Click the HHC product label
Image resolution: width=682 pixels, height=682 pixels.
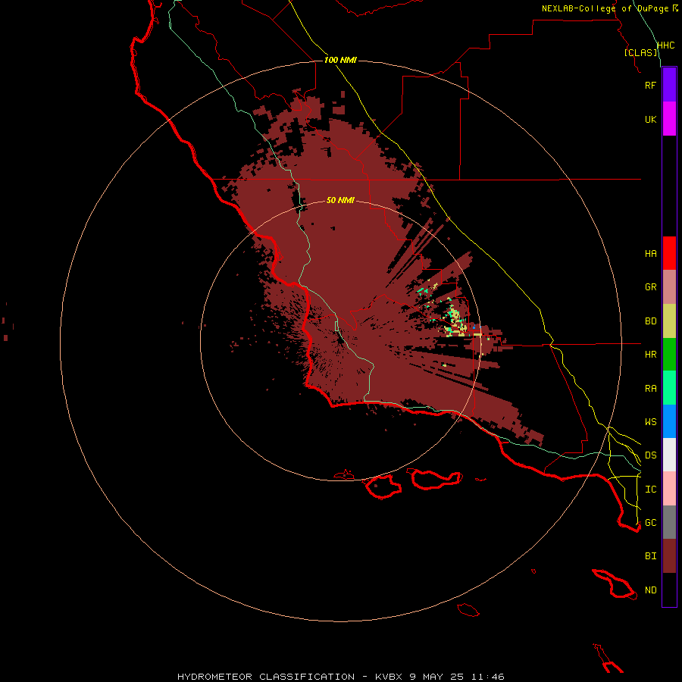(666, 45)
